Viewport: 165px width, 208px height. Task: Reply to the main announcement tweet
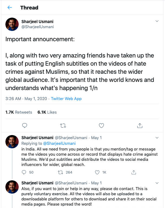coord(25,125)
